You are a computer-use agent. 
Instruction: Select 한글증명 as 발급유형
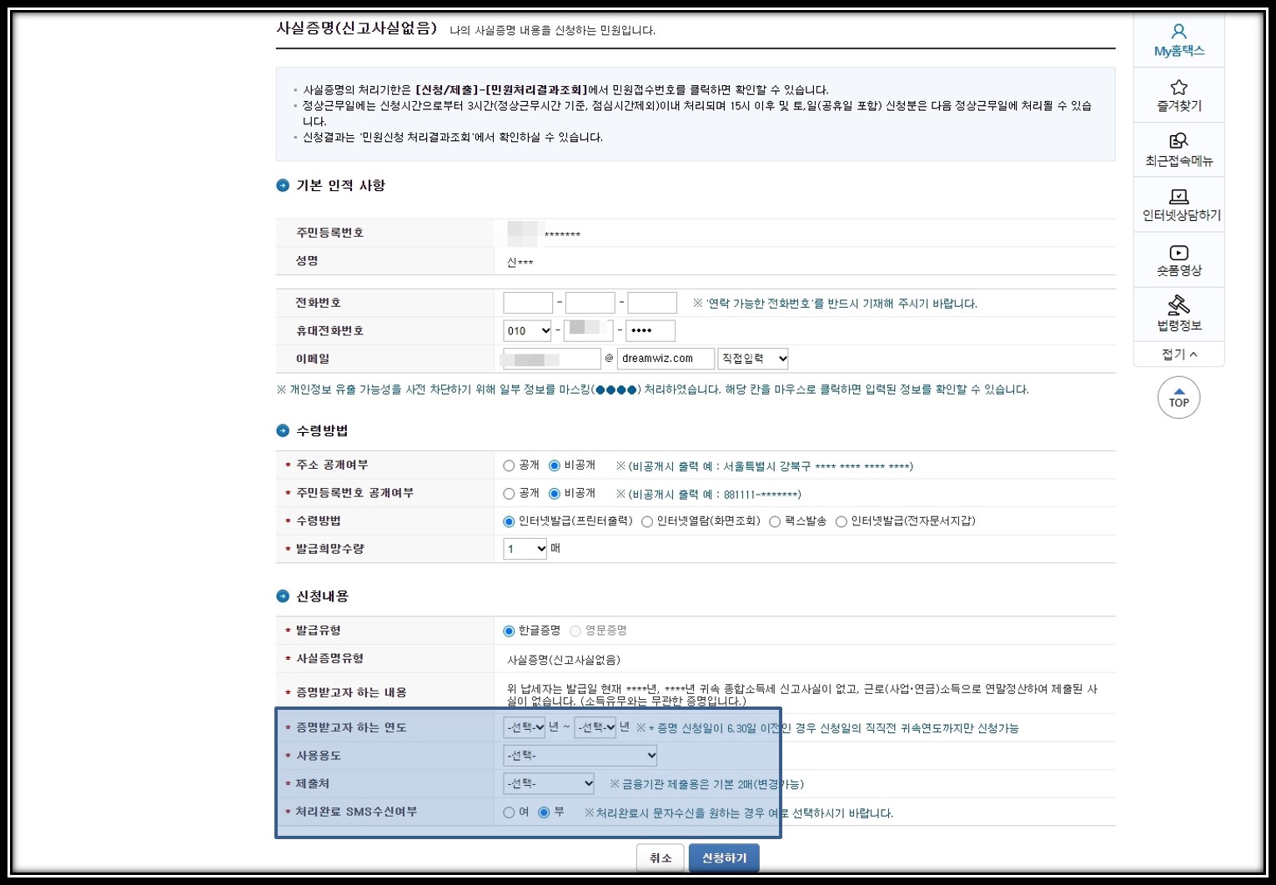[509, 631]
